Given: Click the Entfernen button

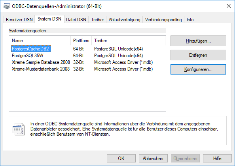Looking at the screenshot, I should [x=198, y=55].
